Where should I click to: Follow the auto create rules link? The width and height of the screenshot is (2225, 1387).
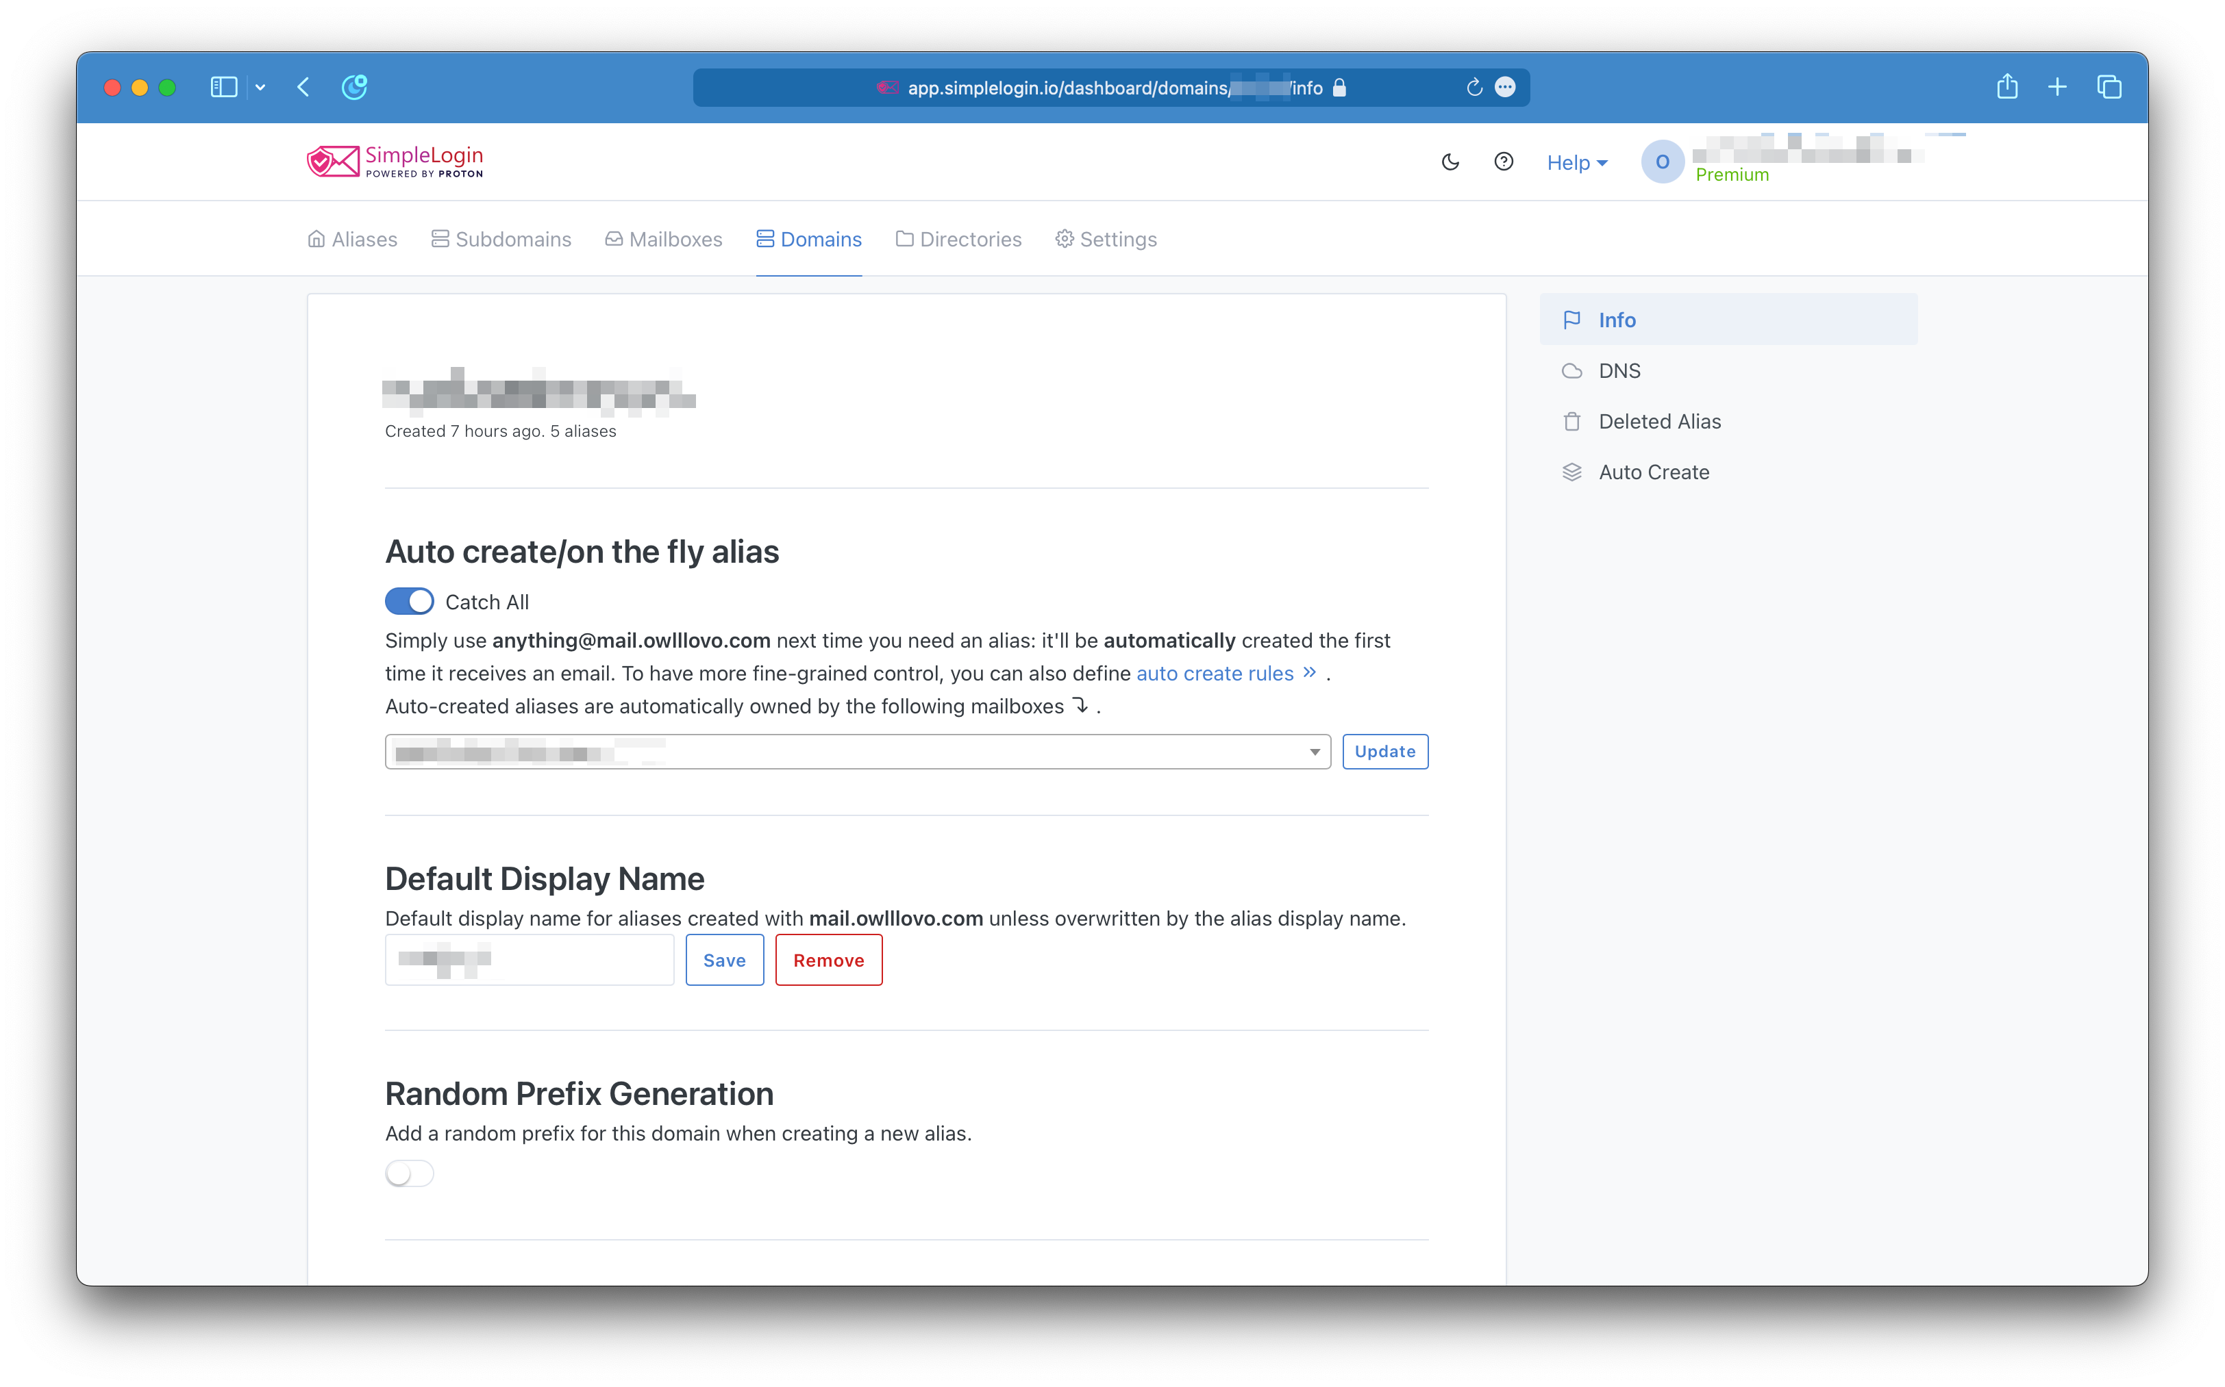pyautogui.click(x=1215, y=674)
